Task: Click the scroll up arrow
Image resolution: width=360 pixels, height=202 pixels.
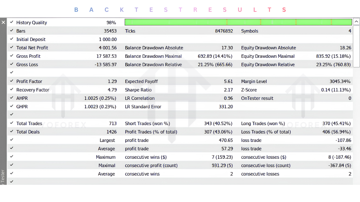Action: [x=356, y=22]
